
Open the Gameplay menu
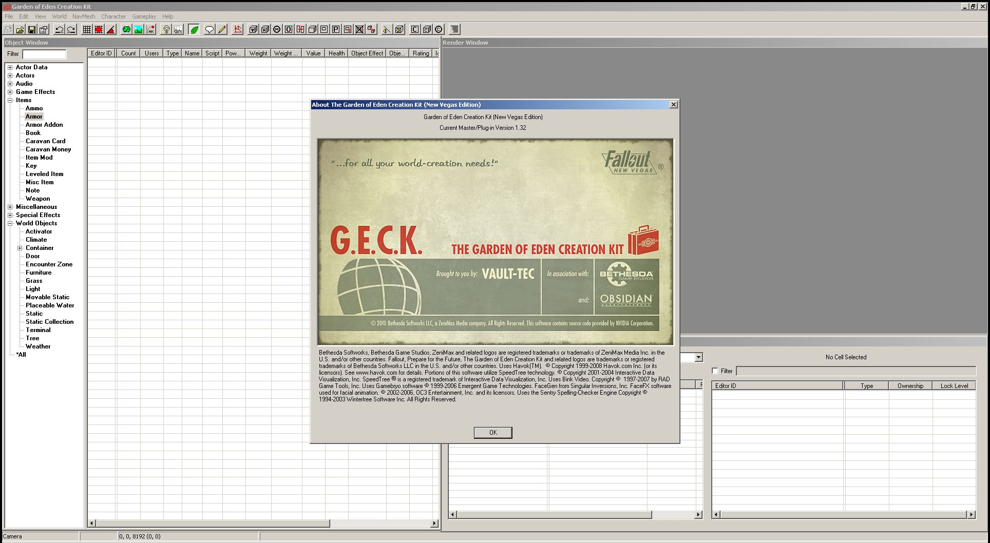coord(144,16)
